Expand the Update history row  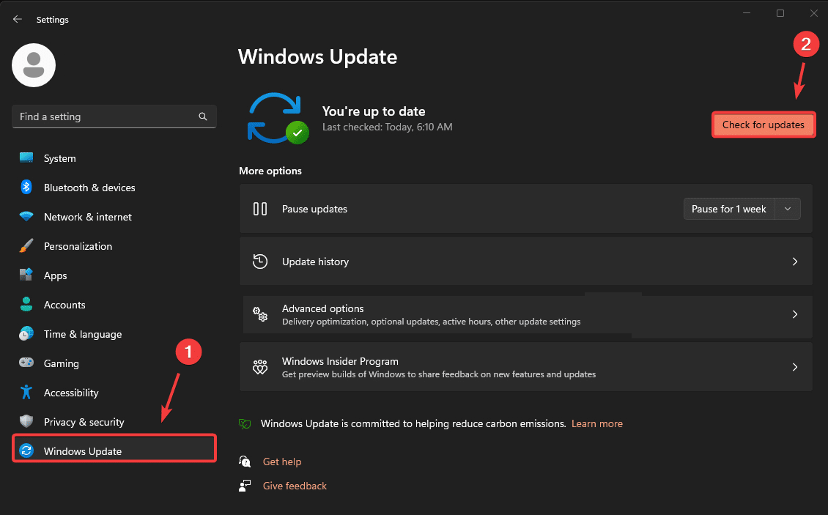[795, 262]
